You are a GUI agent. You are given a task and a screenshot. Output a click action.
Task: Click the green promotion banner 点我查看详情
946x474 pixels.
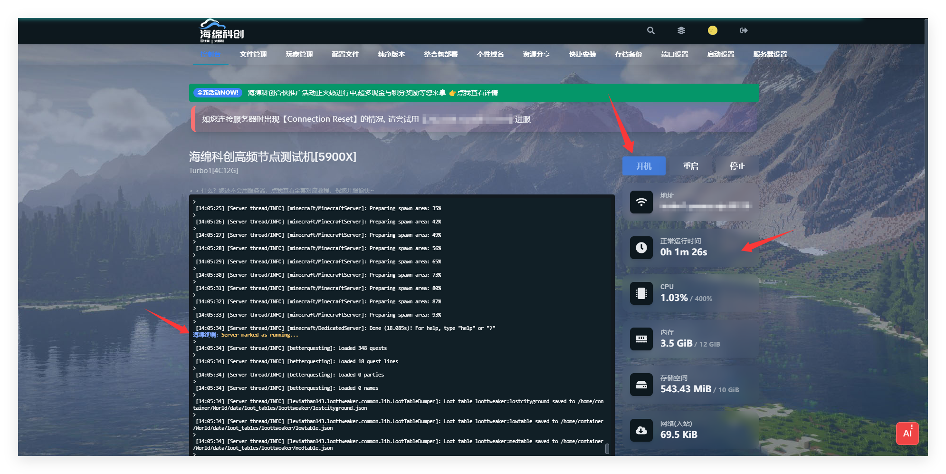tap(477, 93)
